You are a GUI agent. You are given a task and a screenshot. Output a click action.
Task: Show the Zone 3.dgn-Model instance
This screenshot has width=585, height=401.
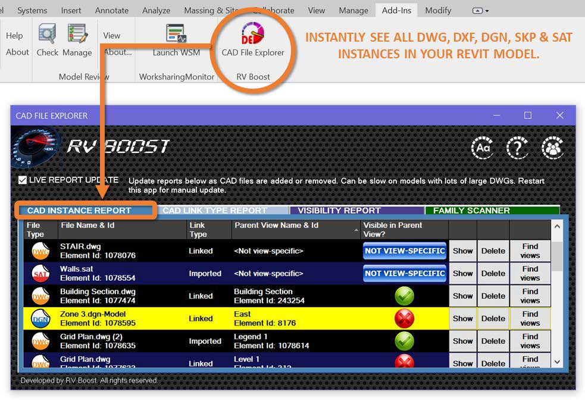(x=462, y=318)
